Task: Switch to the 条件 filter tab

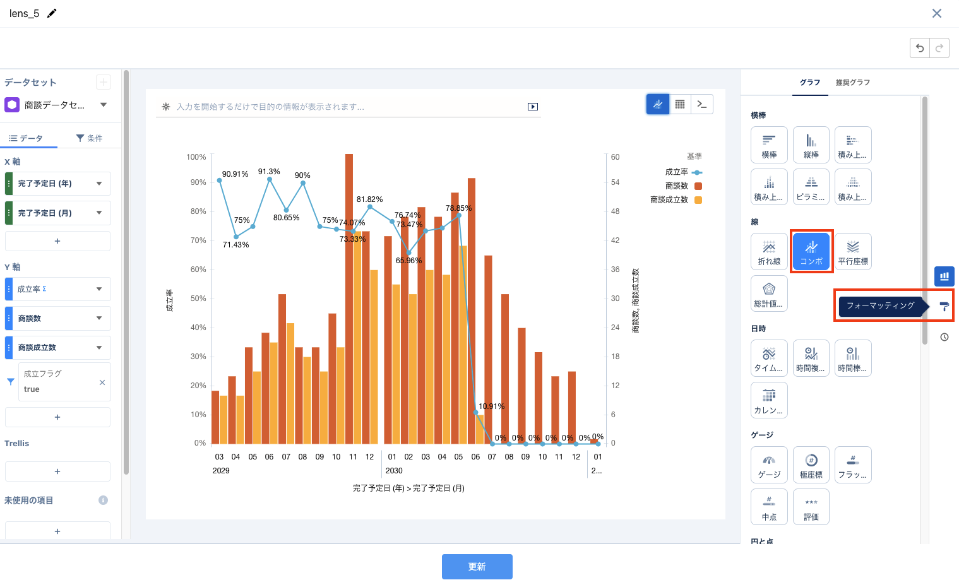Action: [x=89, y=138]
